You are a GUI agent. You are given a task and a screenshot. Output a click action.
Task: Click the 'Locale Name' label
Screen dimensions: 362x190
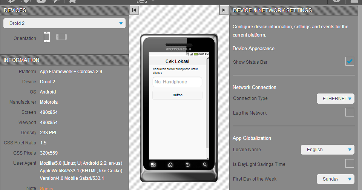pos(247,150)
